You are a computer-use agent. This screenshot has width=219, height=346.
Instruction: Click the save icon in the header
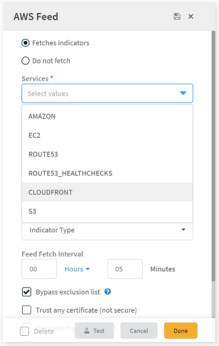177,16
